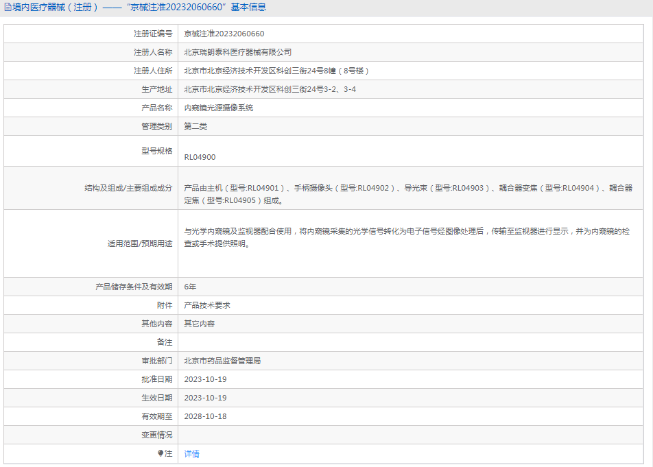Image resolution: width=653 pixels, height=467 pixels.
Task: Select the 生效日期 value 2023-10-19
Action: [x=205, y=398]
